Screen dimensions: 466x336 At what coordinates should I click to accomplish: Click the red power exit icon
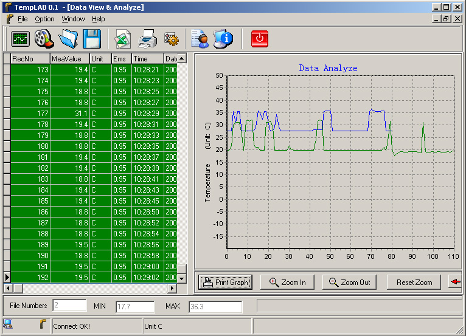click(260, 39)
